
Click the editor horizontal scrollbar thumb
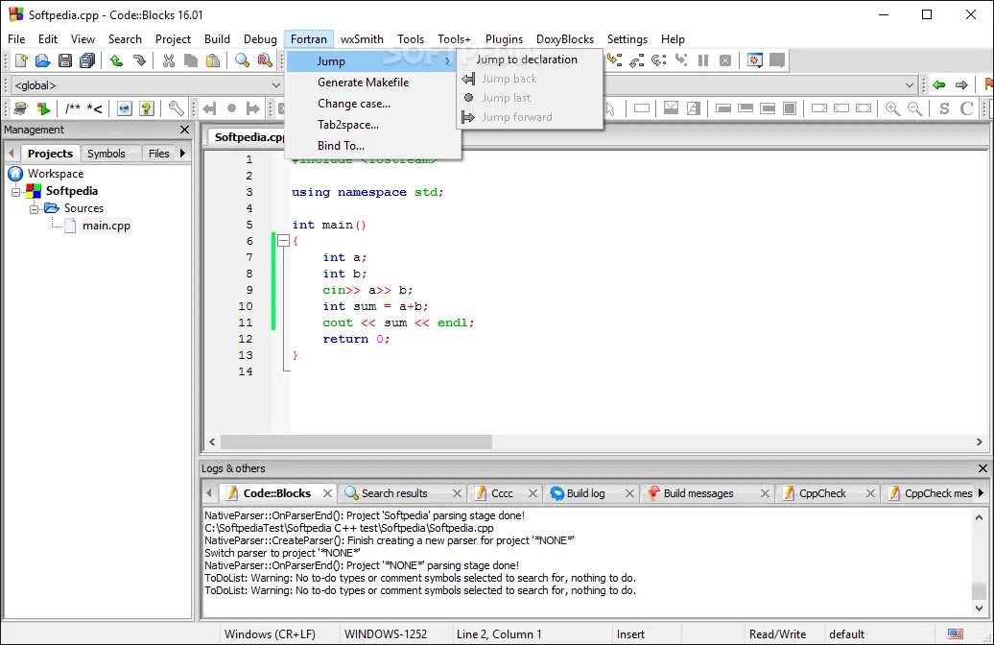[356, 442]
